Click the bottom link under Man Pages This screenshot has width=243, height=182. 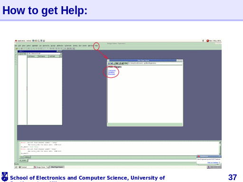click(x=112, y=74)
